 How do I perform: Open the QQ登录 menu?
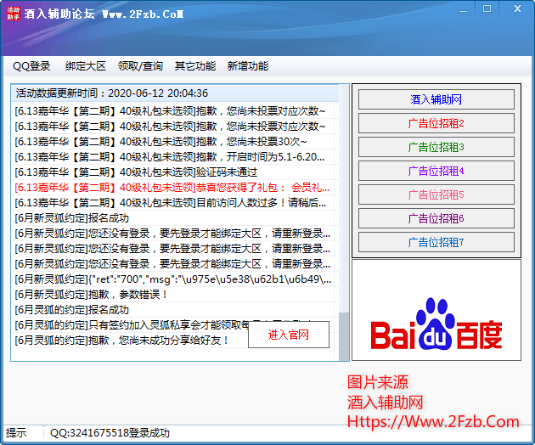tap(31, 66)
